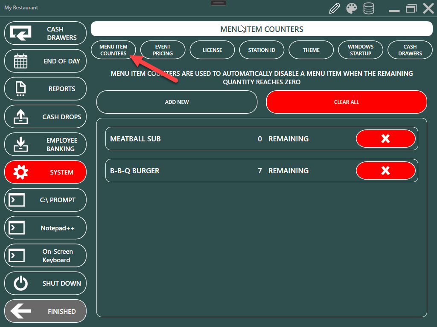Remove the B-B-Q Burger counter with X
Image resolution: width=437 pixels, height=327 pixels.
pos(385,171)
